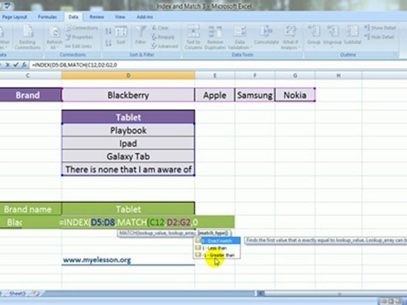Sort descending Z to A
The width and height of the screenshot is (407, 305).
(x=109, y=43)
